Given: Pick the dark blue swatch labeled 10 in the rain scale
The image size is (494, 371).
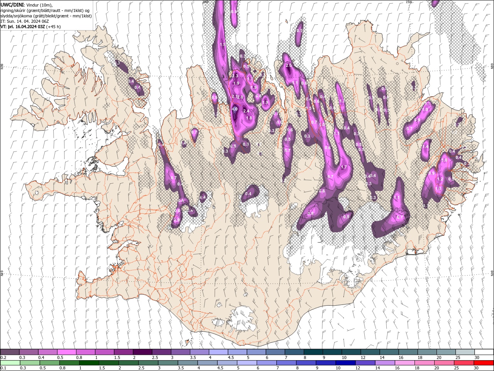Looking at the screenshot, I should (x=345, y=363).
